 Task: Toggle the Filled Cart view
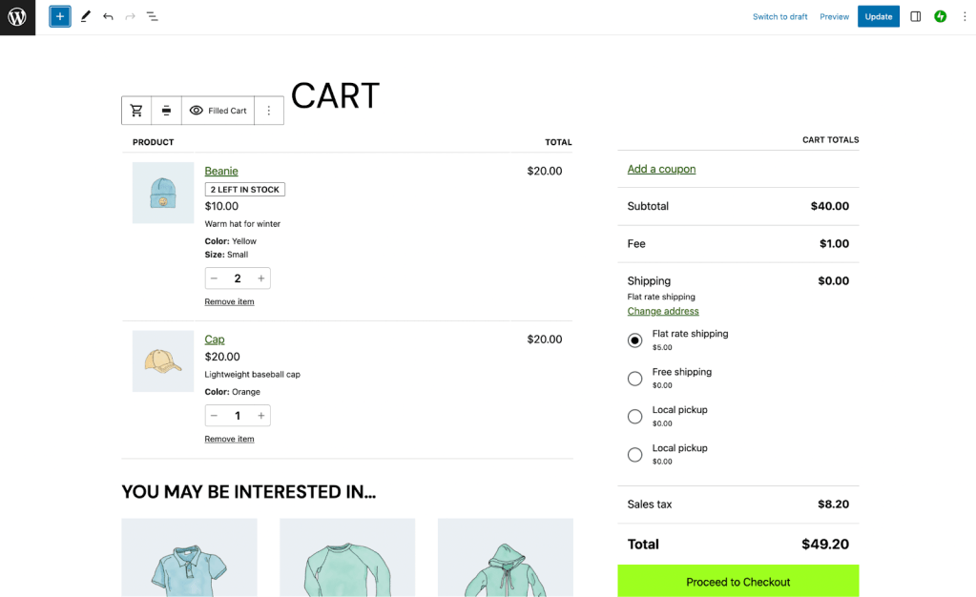[x=218, y=110]
